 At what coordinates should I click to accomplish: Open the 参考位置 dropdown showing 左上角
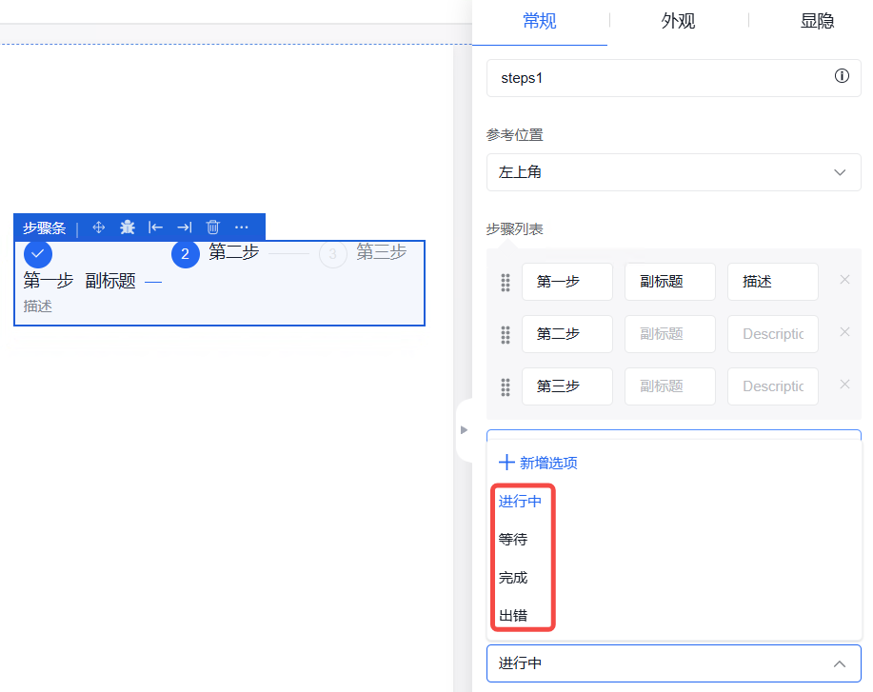coord(673,172)
